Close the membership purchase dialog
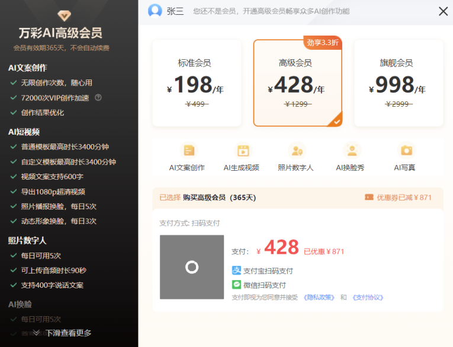Image resolution: width=453 pixels, height=347 pixels. [x=443, y=11]
